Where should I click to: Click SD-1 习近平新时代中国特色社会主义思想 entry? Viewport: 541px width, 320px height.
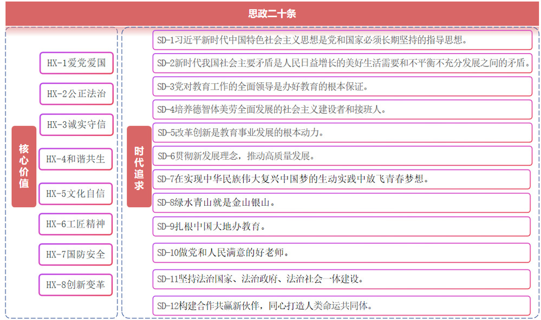342,40
